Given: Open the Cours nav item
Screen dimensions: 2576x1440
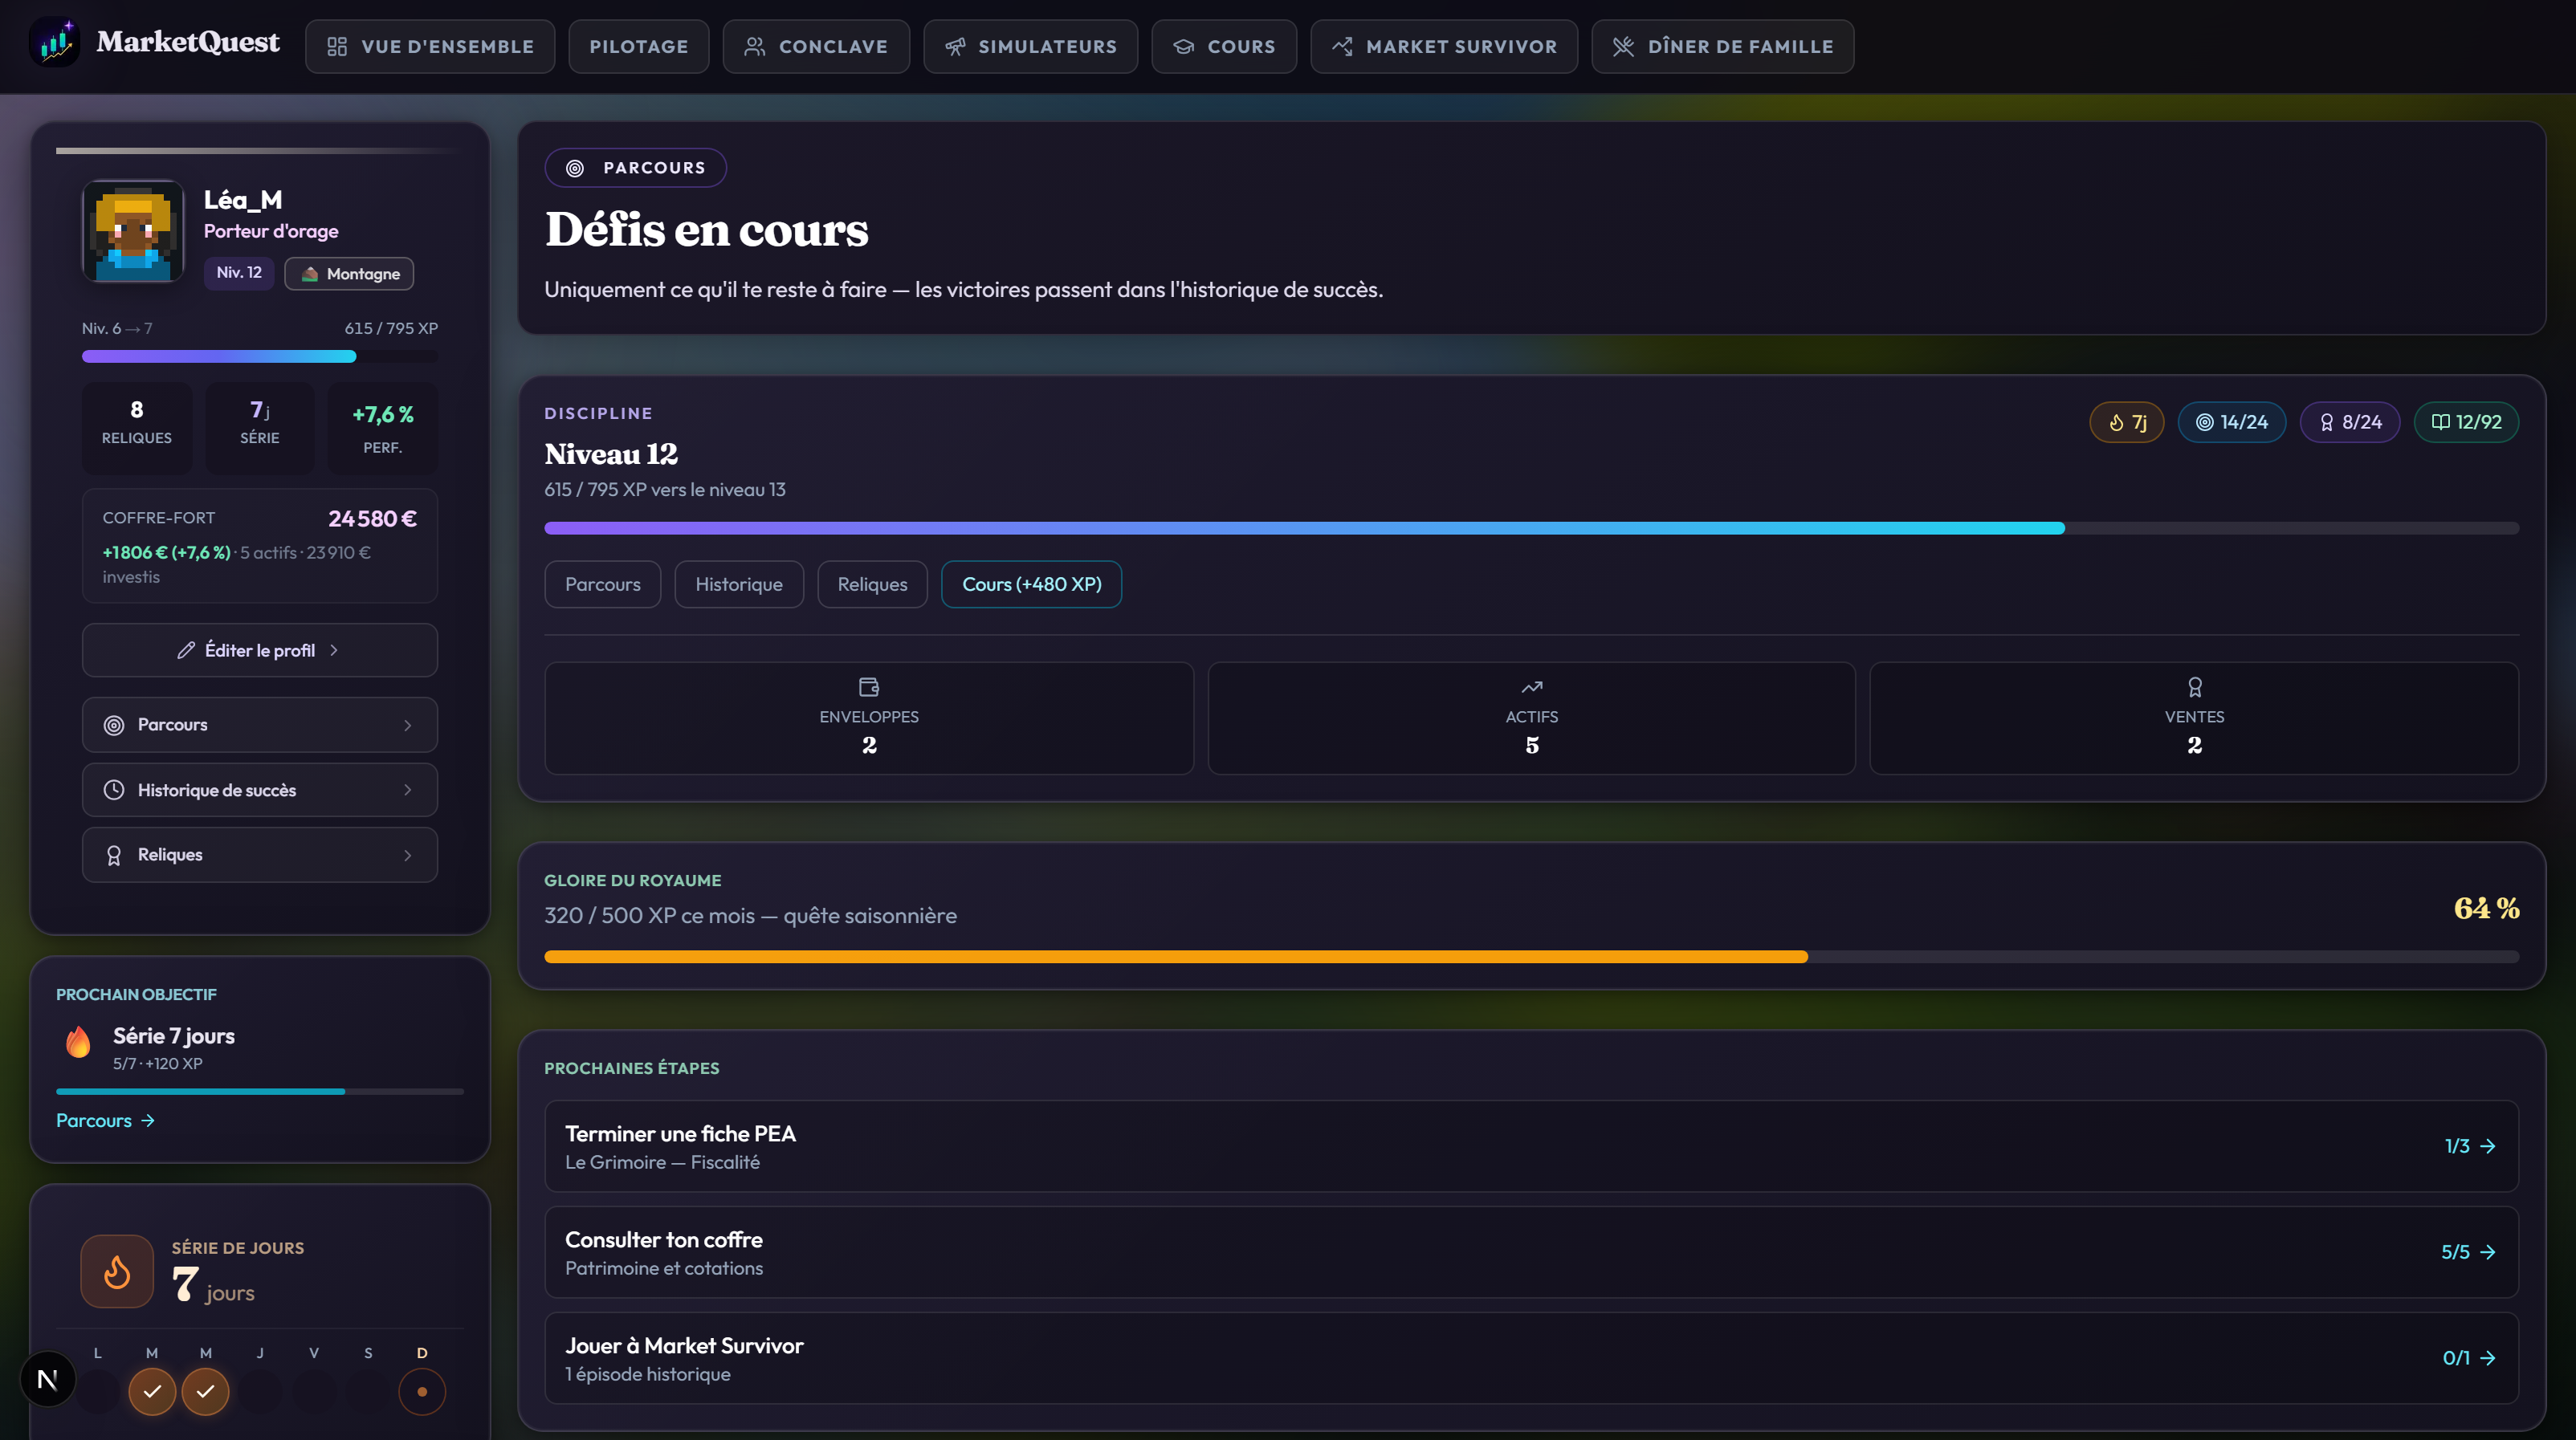Looking at the screenshot, I should click(x=1224, y=46).
